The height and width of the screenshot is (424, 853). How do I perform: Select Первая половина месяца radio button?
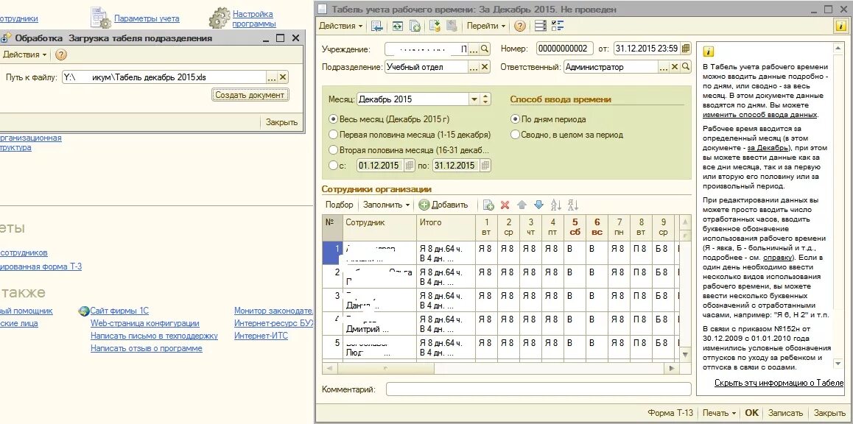[x=333, y=134]
